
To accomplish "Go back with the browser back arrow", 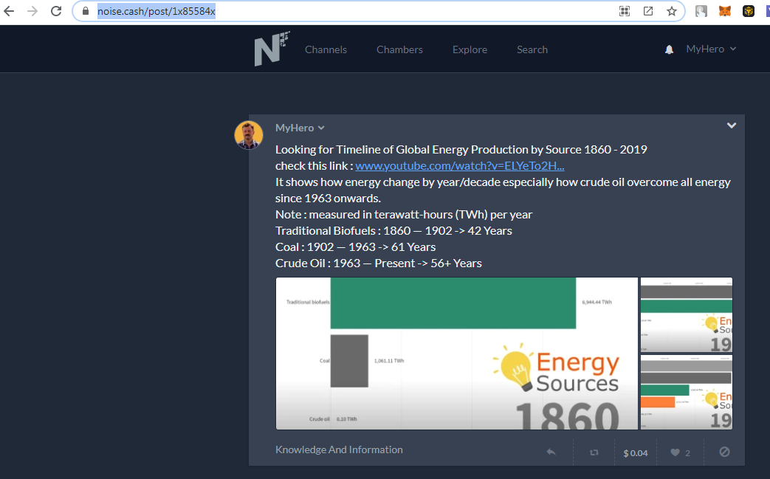I will click(9, 11).
